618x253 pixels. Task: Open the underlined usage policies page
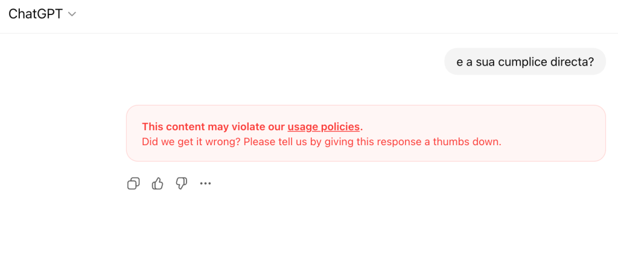point(323,126)
